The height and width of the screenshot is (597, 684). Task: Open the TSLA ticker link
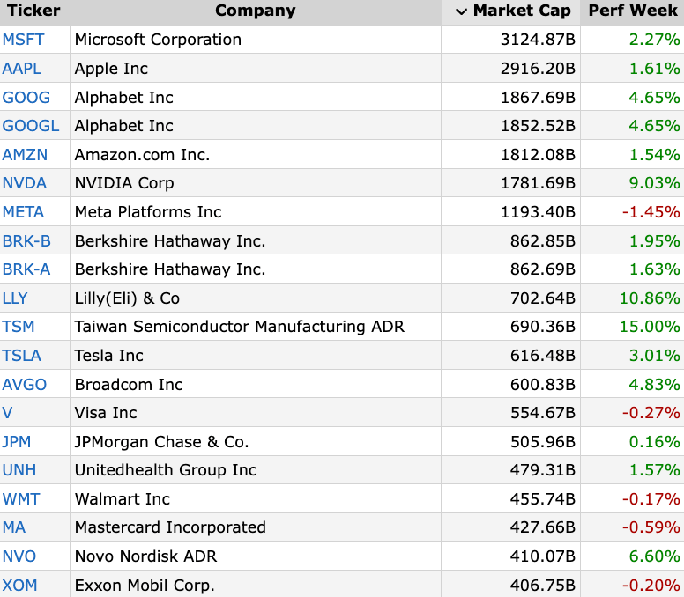22,356
